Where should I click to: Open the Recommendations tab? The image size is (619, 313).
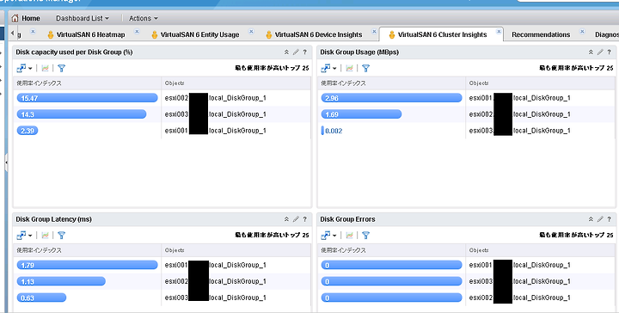pyautogui.click(x=541, y=34)
